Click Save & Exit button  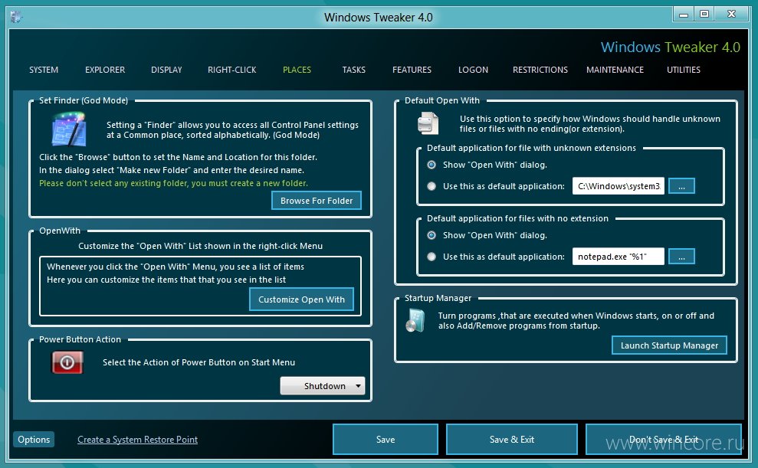[x=512, y=440]
